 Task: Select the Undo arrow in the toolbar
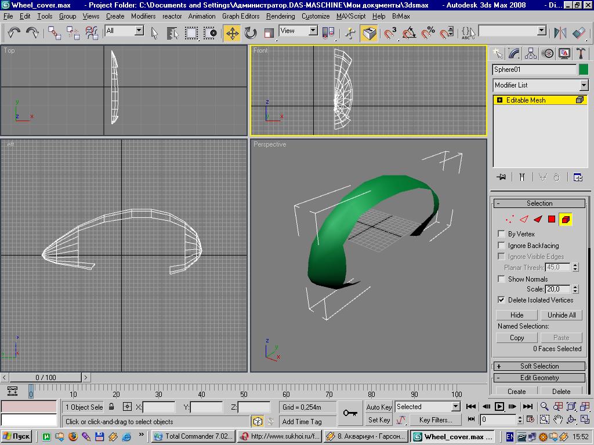(14, 32)
